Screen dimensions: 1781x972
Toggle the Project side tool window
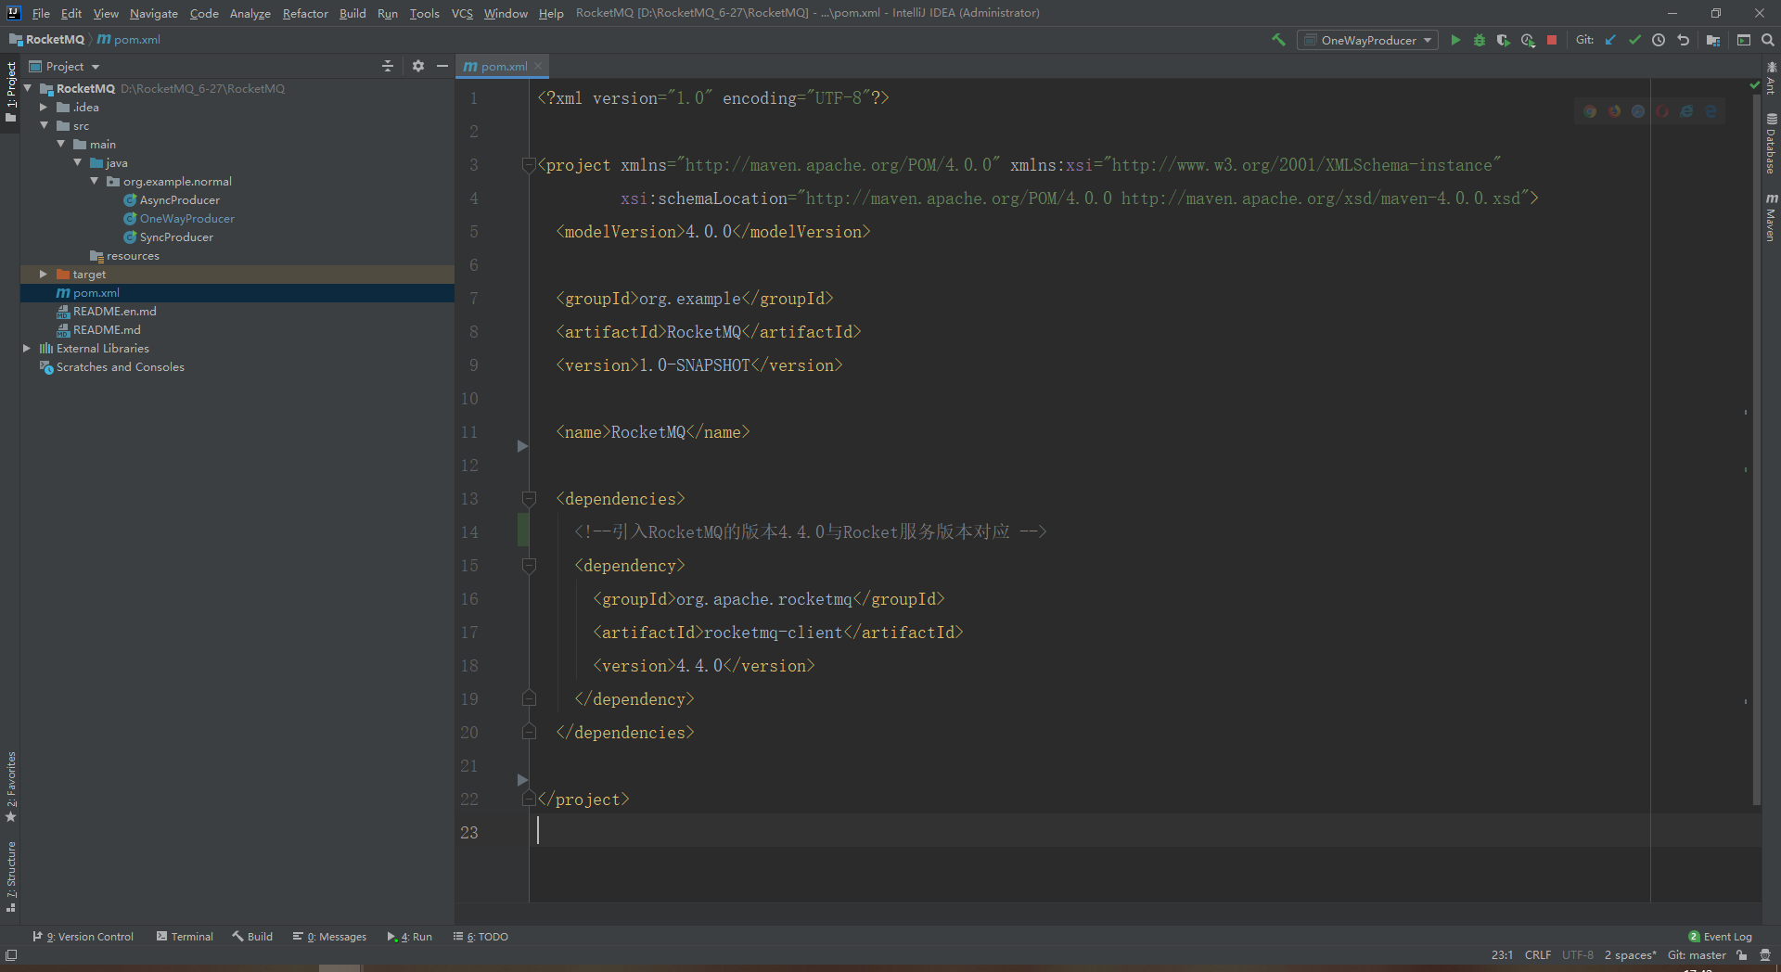point(10,92)
